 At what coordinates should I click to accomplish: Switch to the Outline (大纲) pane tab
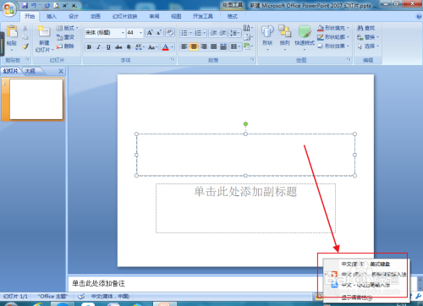pos(30,71)
